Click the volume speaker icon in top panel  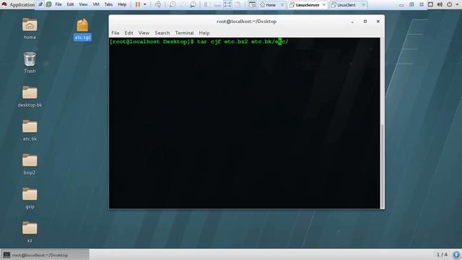tap(440, 4)
